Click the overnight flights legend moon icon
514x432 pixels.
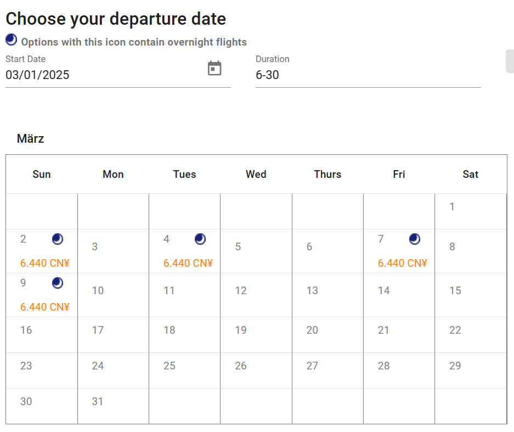click(x=12, y=40)
